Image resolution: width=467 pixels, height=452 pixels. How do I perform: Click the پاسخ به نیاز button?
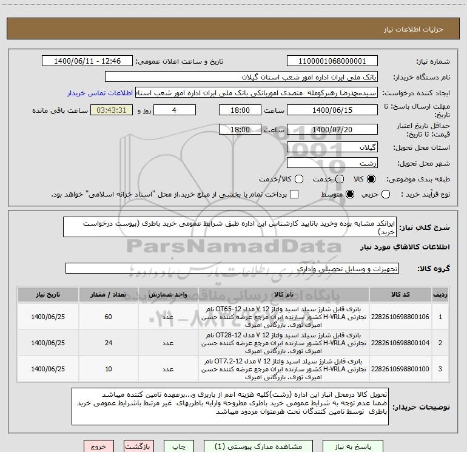click(x=352, y=447)
